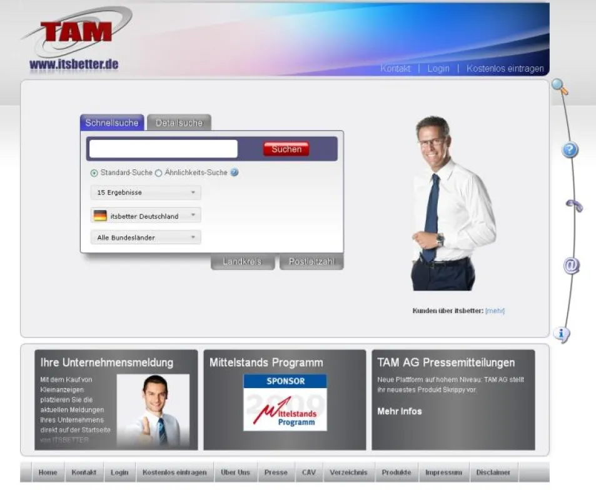596x500 pixels.
Task: Open the magnifier search icon in sidebar
Action: click(560, 87)
